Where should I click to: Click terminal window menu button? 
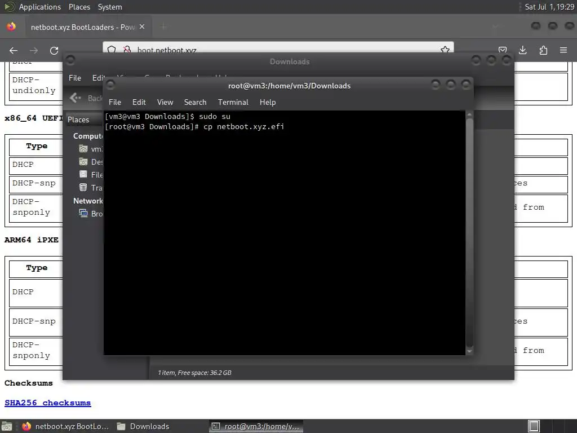point(110,85)
